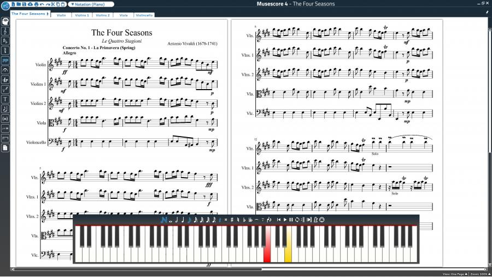The image size is (492, 277).
Task: Open the Violins 2 part tab
Action: click(x=103, y=15)
